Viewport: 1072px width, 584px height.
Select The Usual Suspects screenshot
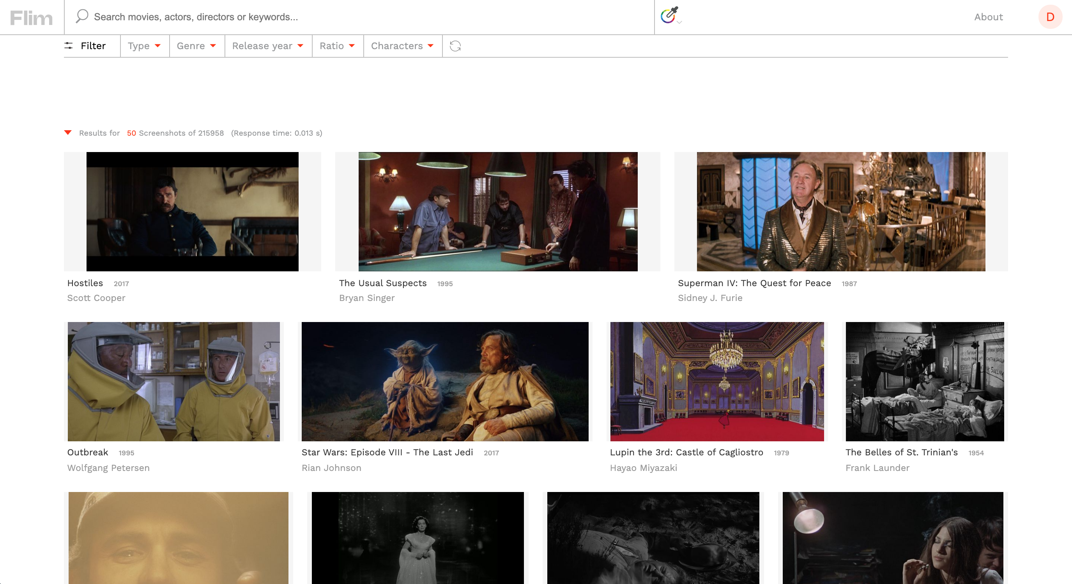(x=498, y=211)
